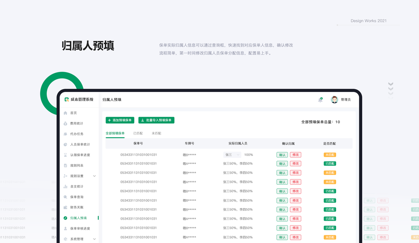Image resolution: width=419 pixels, height=243 pixels.
Task: Click the 规则设置 branch icon
Action: tap(65, 176)
